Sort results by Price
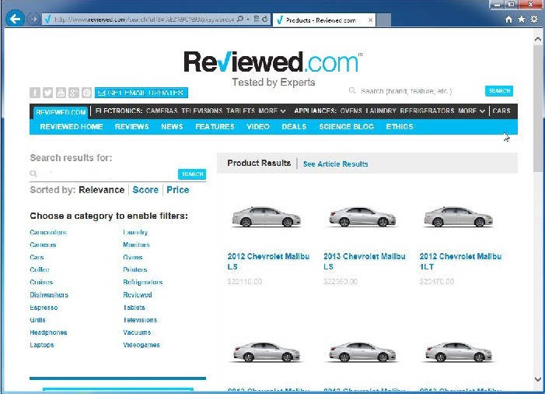This screenshot has width=545, height=394. [178, 190]
